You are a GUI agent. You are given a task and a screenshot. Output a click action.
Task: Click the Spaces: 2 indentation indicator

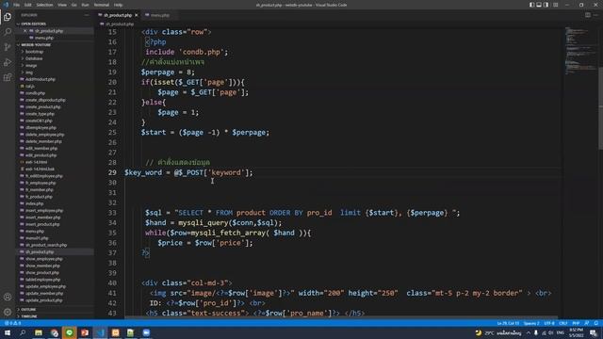(x=531, y=323)
